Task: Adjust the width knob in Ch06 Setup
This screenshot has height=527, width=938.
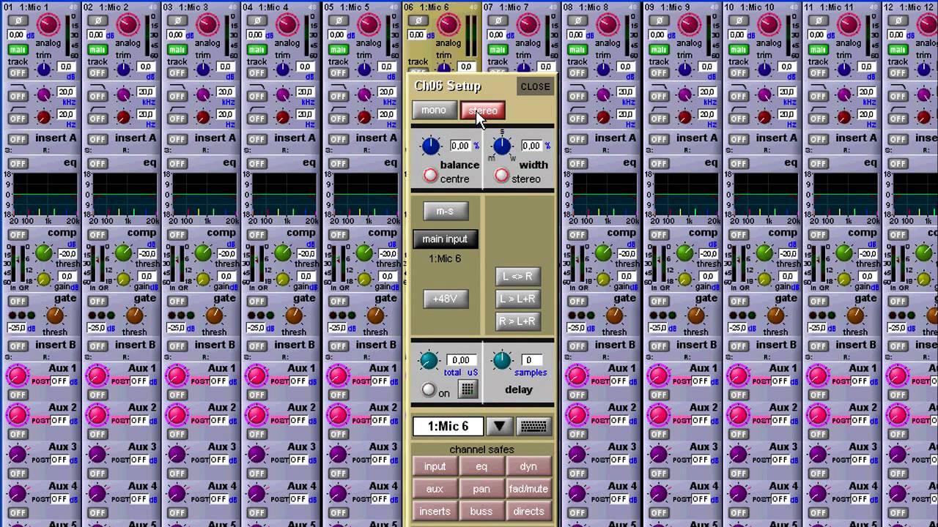Action: [502, 146]
